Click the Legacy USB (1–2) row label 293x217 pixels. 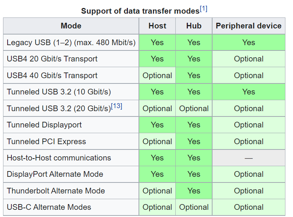pos(71,42)
